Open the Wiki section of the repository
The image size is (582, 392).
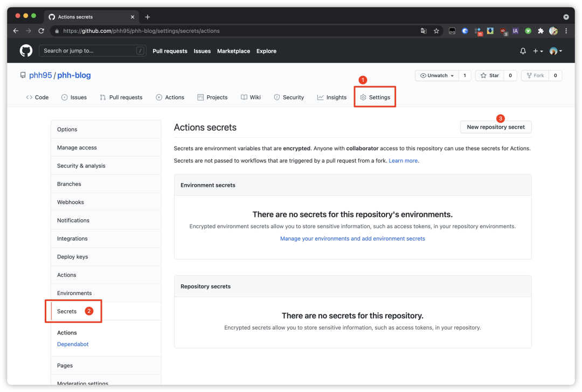click(251, 97)
